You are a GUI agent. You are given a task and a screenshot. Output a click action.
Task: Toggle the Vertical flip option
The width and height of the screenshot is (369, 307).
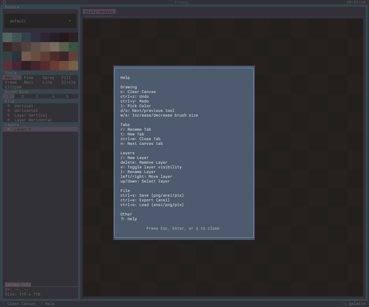[x=24, y=106]
